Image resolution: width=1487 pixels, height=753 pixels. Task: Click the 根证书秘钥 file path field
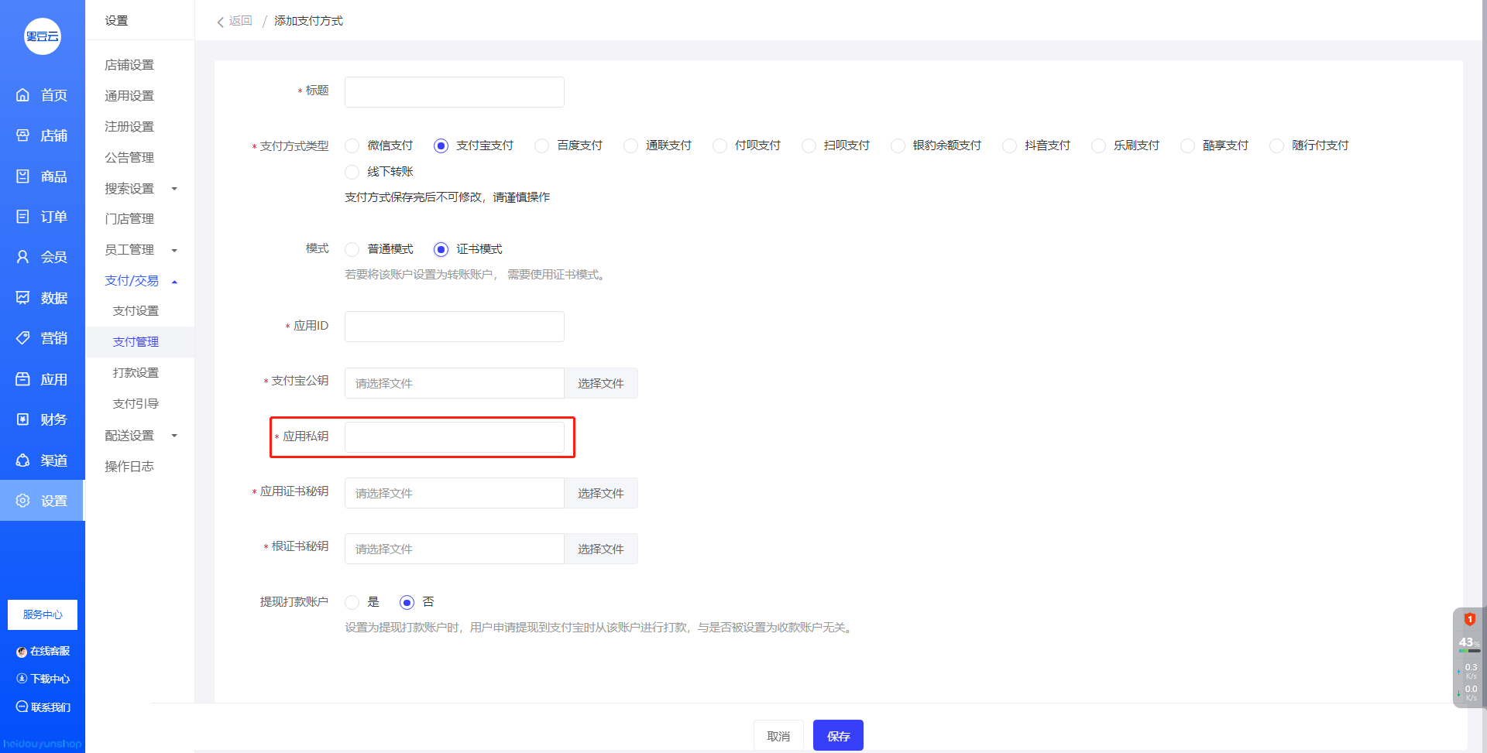455,549
